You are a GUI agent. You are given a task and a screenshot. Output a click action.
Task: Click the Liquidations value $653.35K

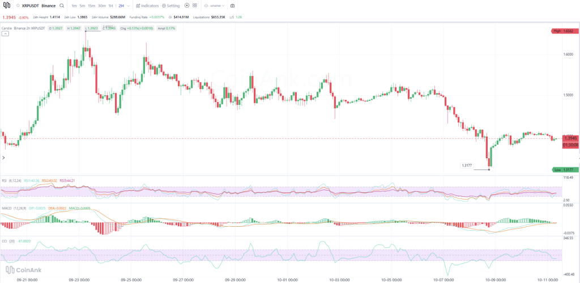pyautogui.click(x=218, y=18)
